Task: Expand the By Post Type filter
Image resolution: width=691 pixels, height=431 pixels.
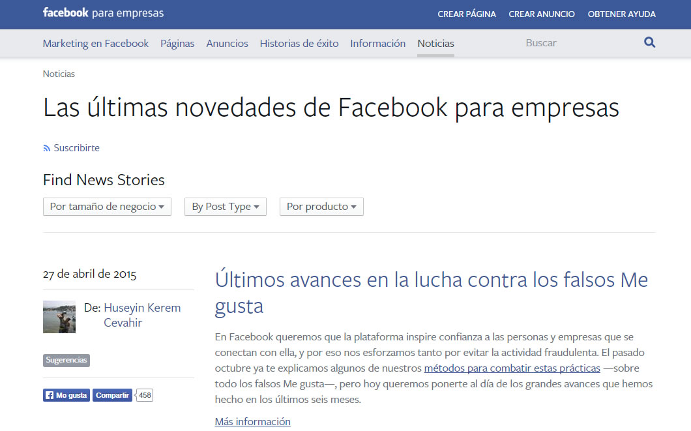Action: click(225, 206)
